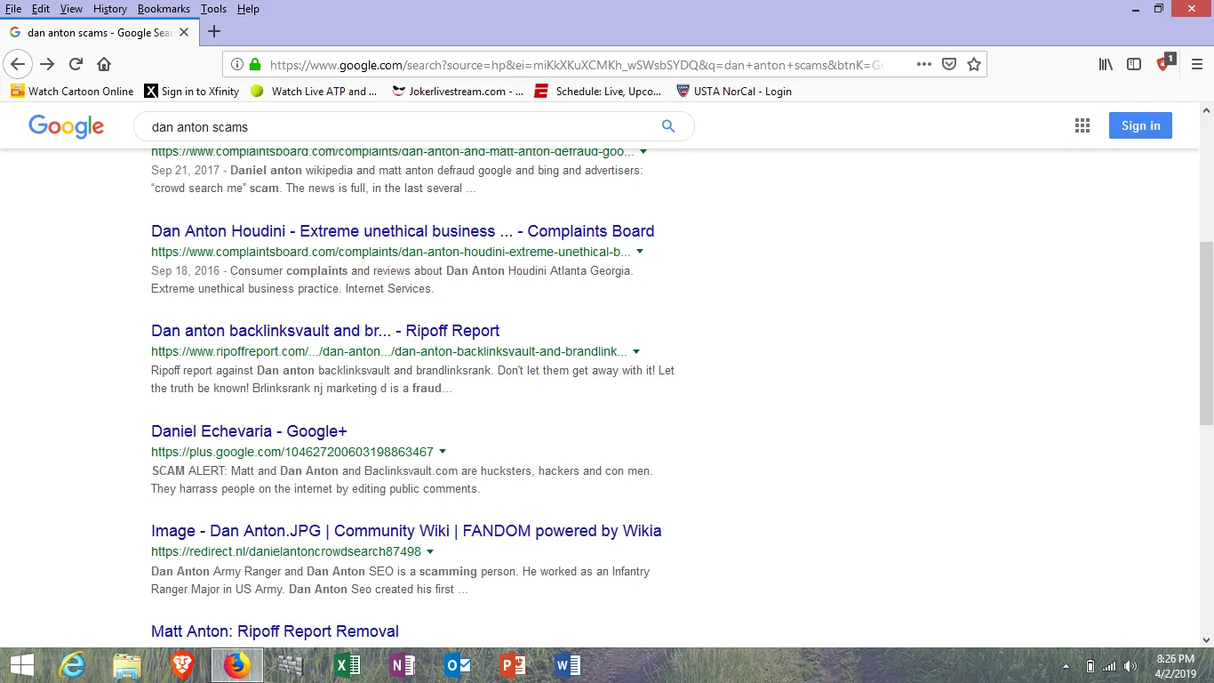This screenshot has height=683, width=1214.
Task: Select the dan anton scams tab
Action: click(x=99, y=32)
